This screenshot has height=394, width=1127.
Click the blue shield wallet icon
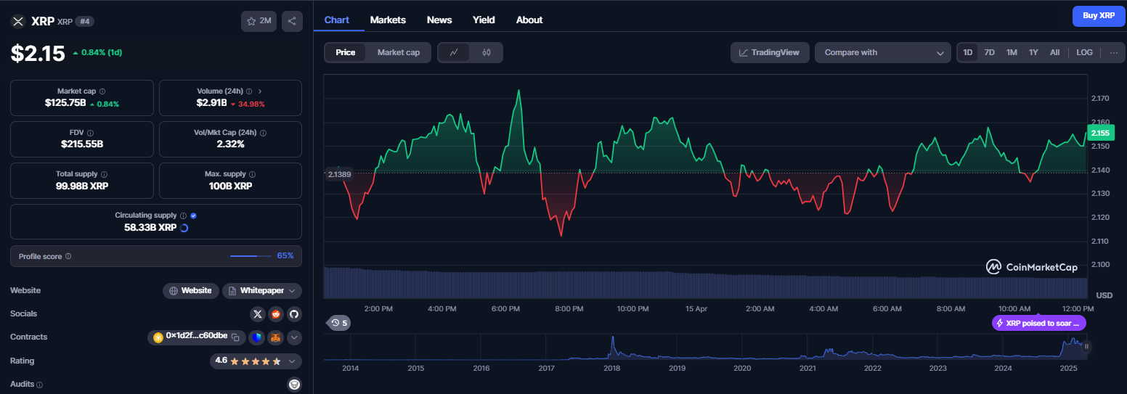(256, 337)
